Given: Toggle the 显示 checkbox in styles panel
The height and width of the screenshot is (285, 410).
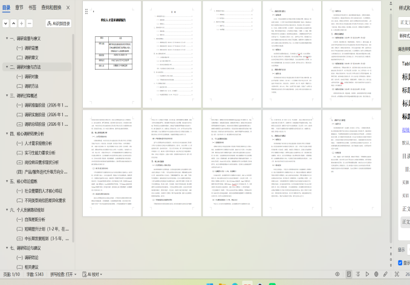Looking at the screenshot, I should point(400,263).
